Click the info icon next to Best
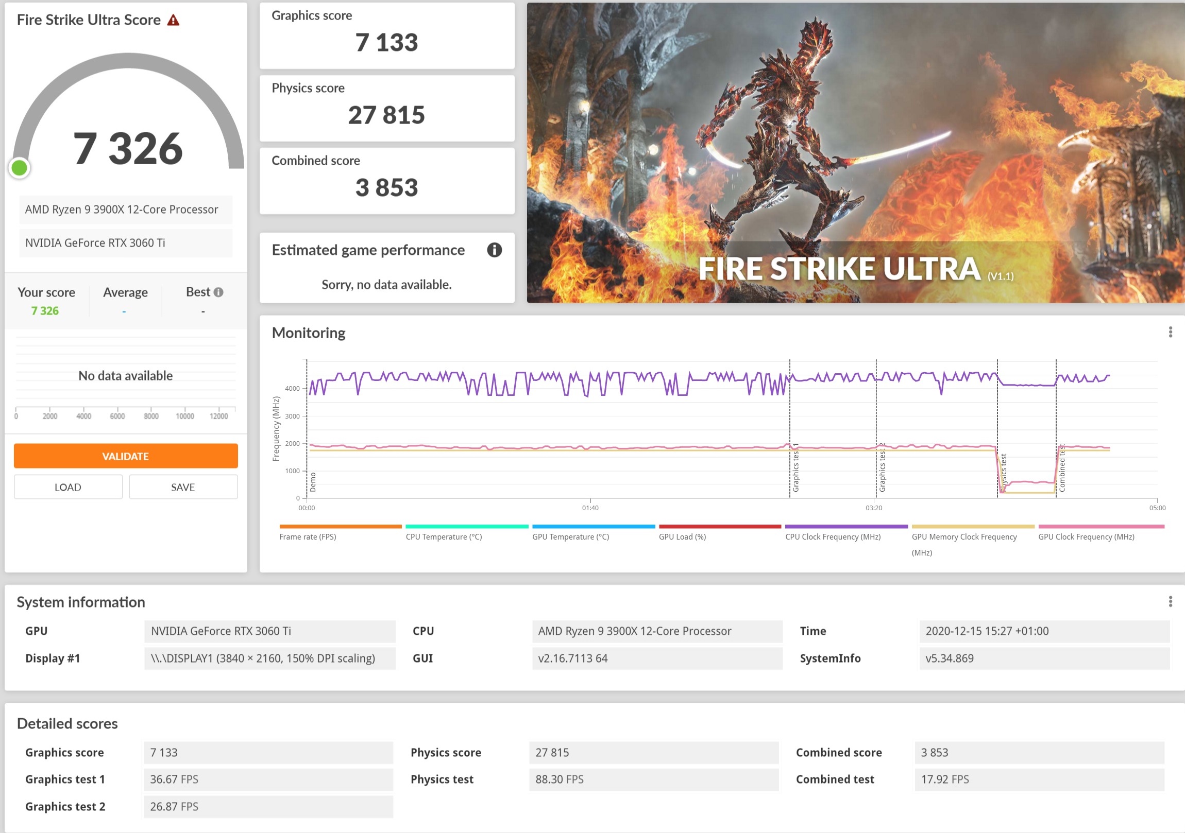The width and height of the screenshot is (1185, 833). point(219,292)
